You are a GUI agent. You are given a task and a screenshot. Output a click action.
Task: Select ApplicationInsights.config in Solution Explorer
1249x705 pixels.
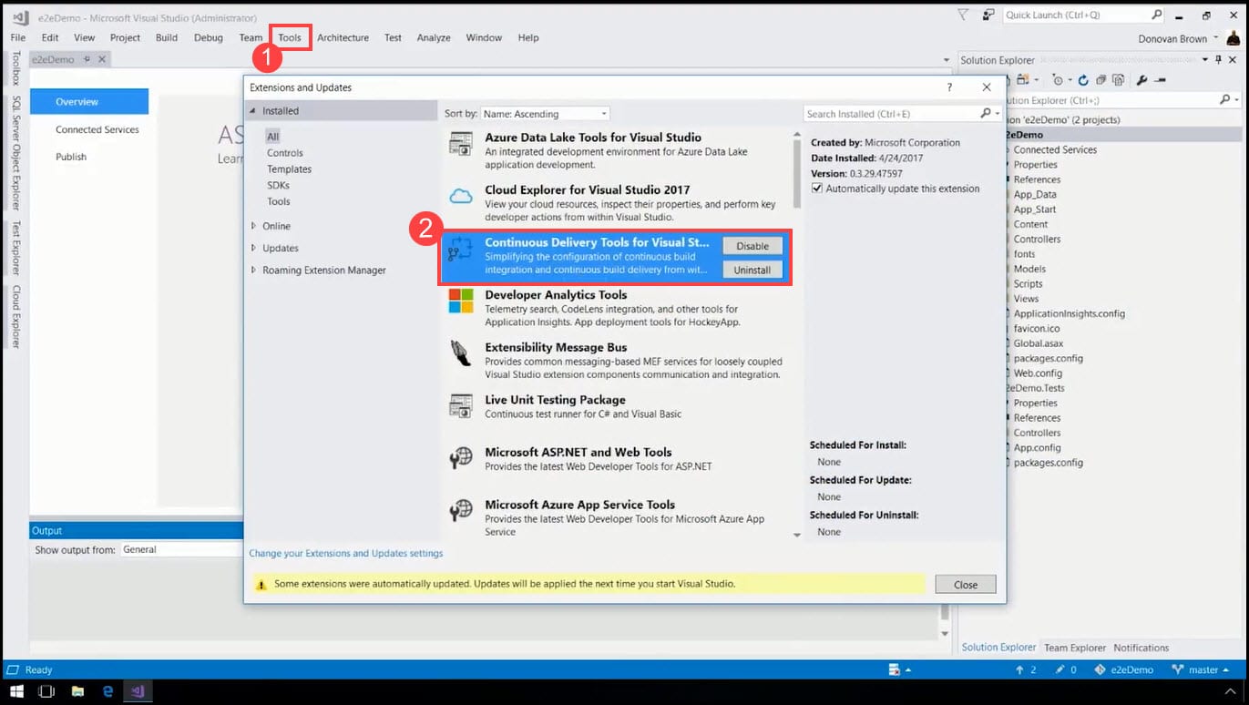coord(1069,313)
